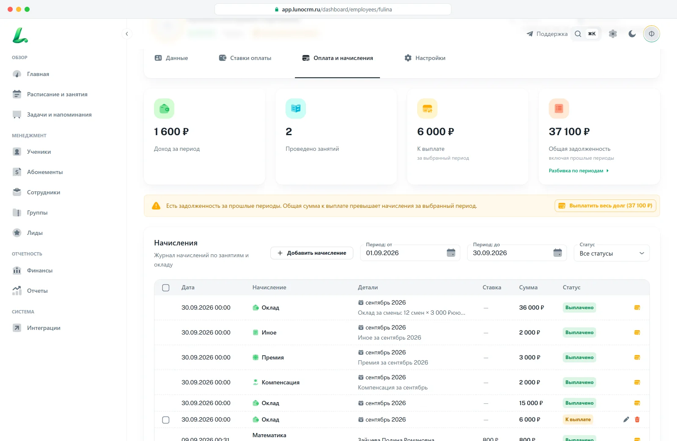Click the Сотрудники sidebar icon
The image size is (677, 441).
tap(17, 192)
